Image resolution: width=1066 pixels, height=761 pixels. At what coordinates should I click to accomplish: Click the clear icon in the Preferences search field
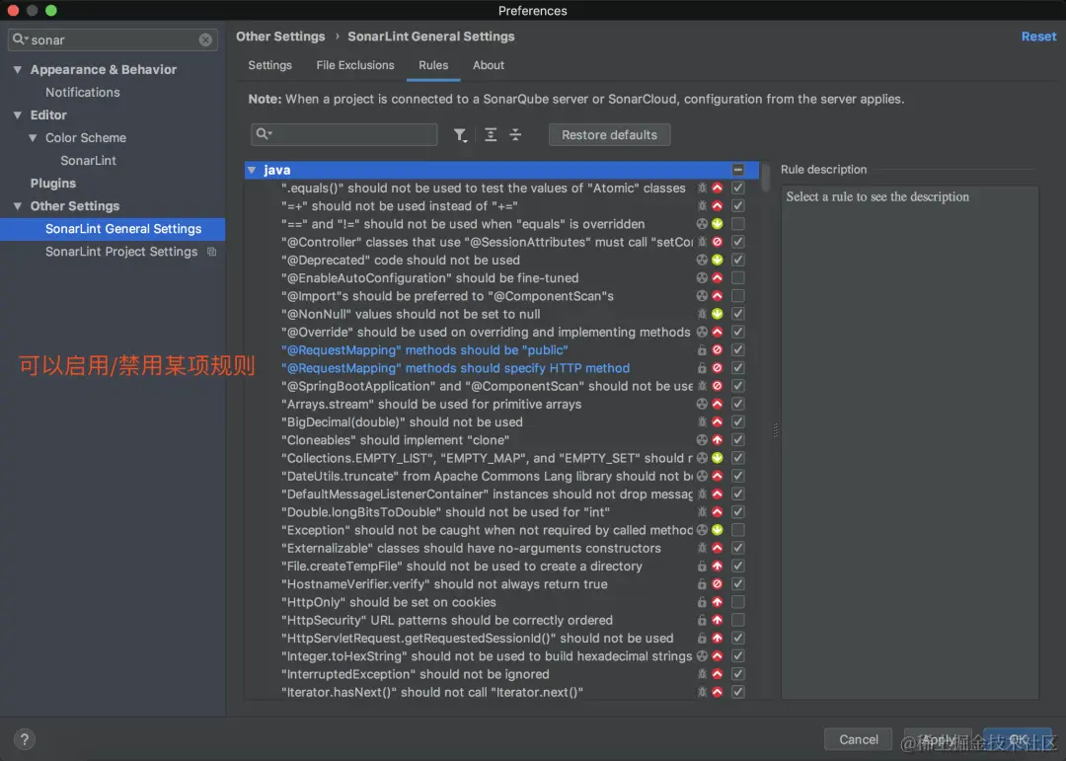click(x=205, y=39)
